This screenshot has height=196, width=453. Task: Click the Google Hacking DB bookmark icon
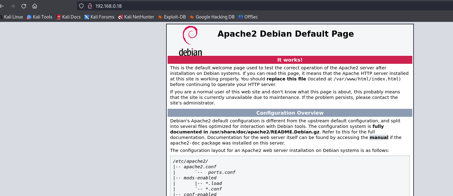pos(192,17)
